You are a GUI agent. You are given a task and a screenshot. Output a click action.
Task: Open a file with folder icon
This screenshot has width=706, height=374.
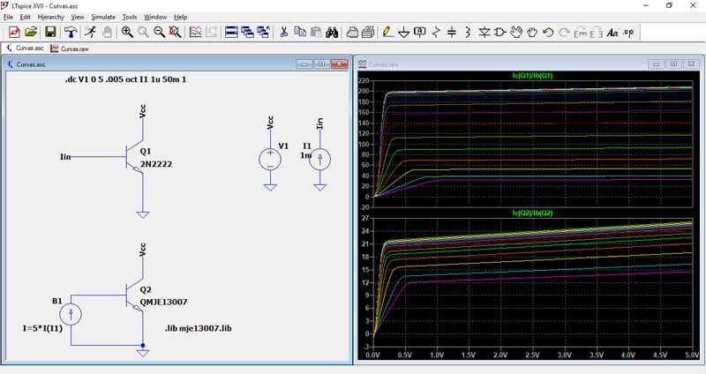tap(31, 32)
